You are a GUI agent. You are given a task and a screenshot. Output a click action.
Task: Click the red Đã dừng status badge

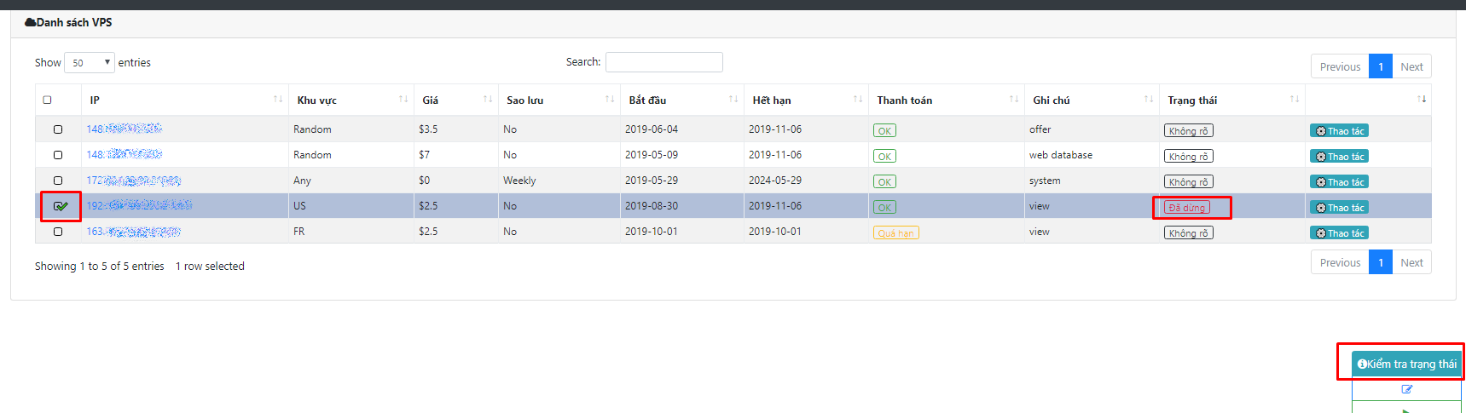pos(1186,208)
